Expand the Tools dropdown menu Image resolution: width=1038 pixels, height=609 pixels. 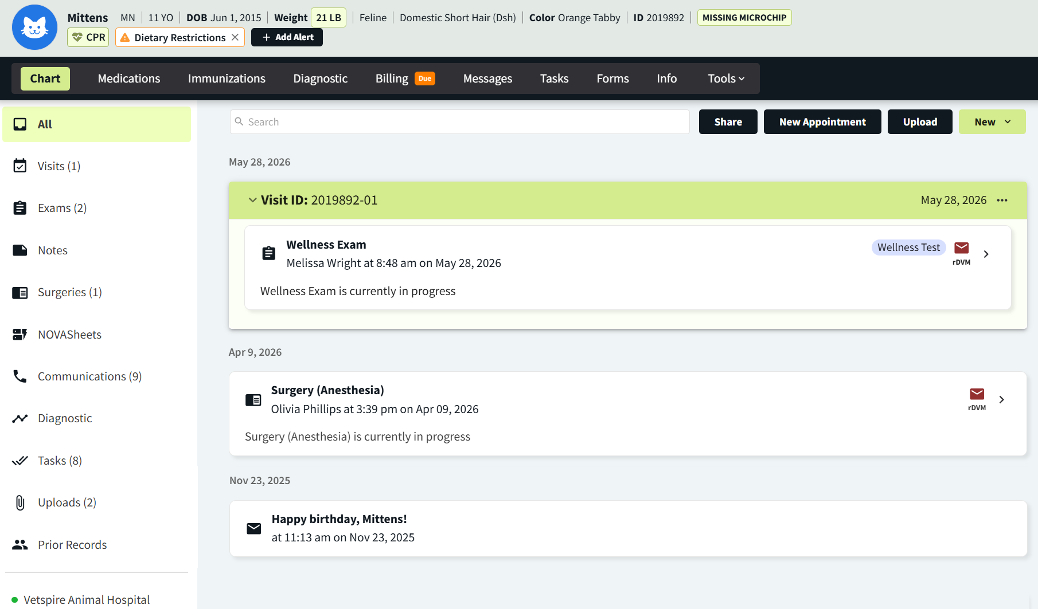click(726, 78)
